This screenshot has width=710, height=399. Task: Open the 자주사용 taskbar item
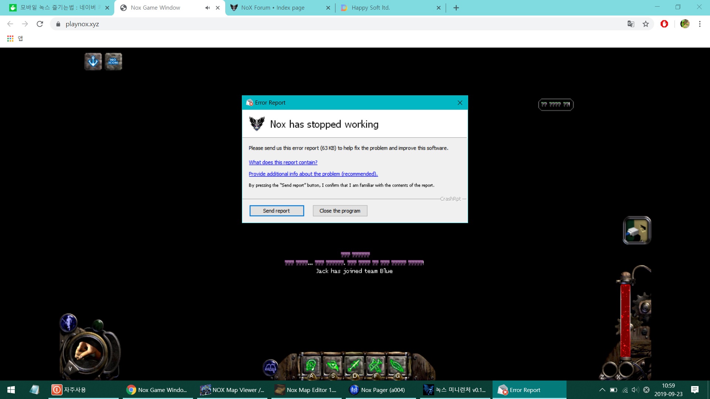84,390
